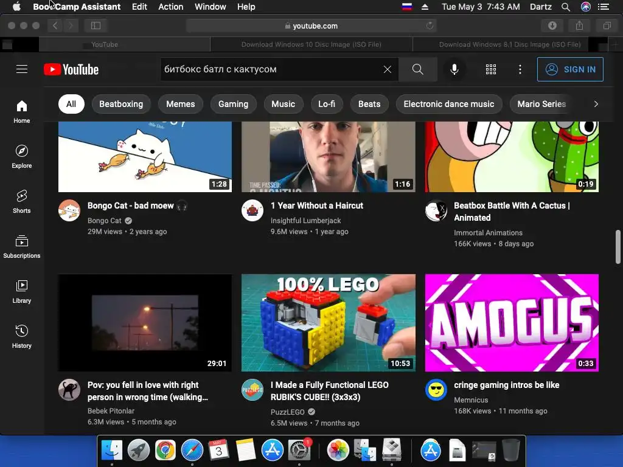Select the Electronic dance music chip
Screen dimensions: 623x467
[449, 104]
